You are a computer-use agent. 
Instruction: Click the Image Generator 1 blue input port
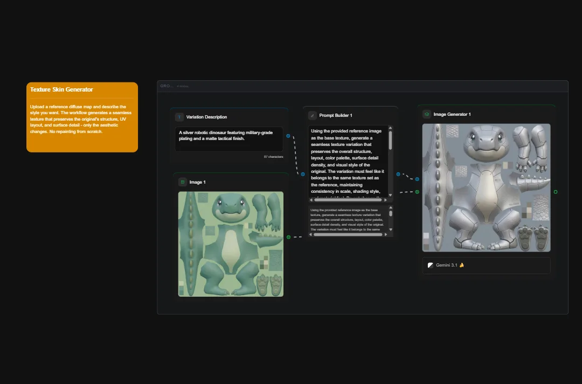pos(417,179)
